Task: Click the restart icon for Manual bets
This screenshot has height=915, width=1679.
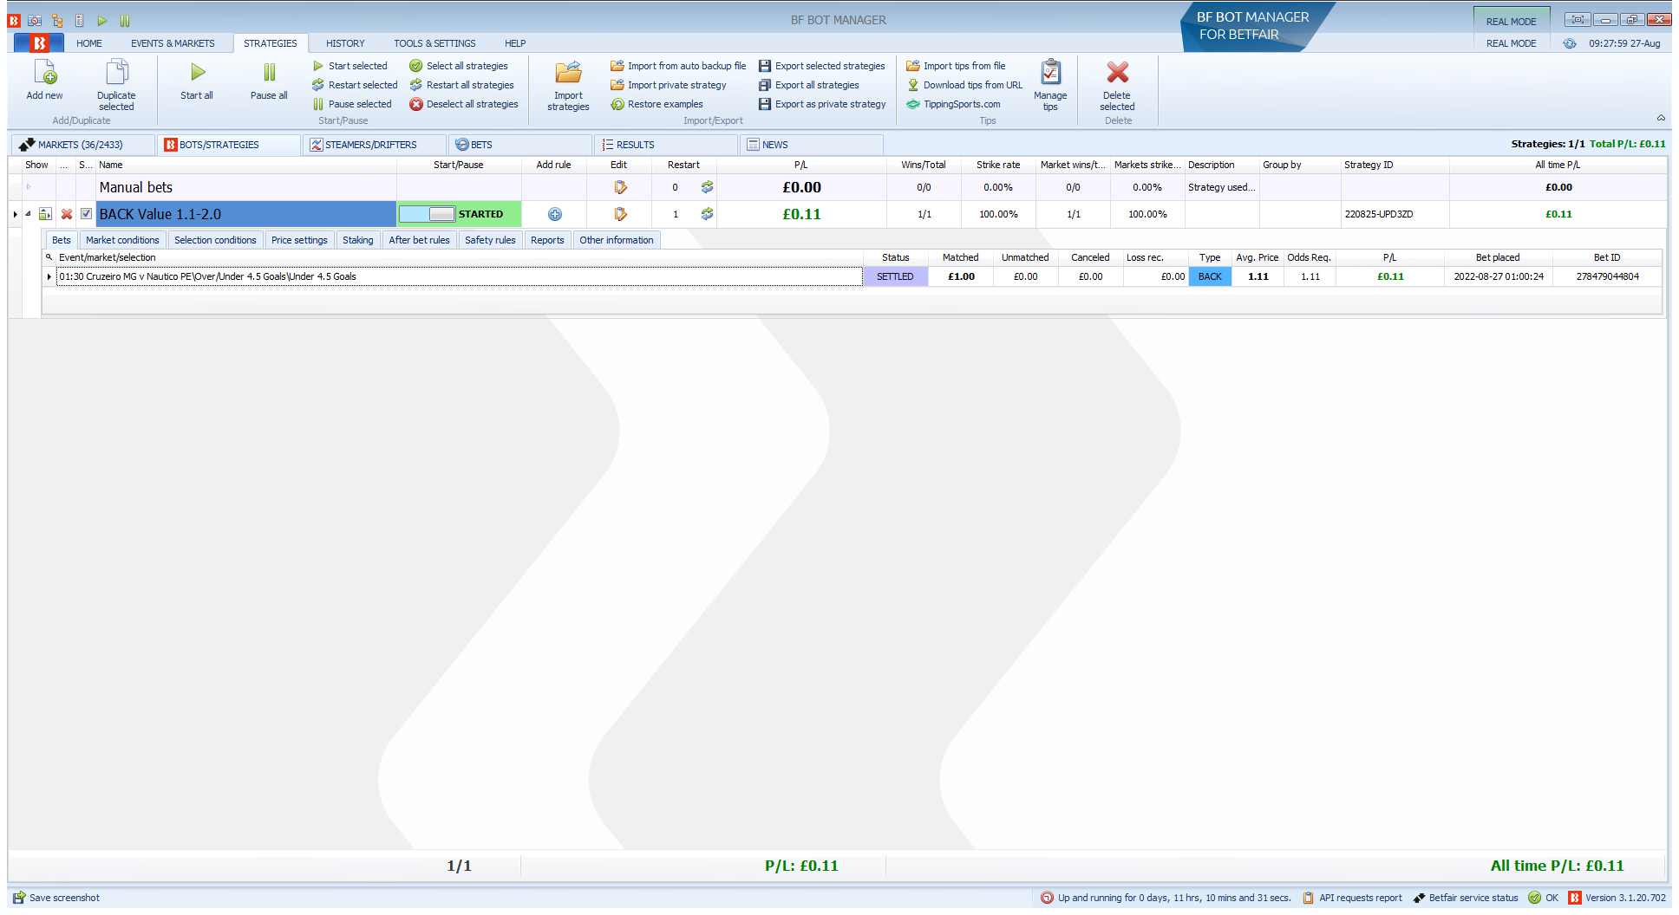Action: [x=708, y=187]
